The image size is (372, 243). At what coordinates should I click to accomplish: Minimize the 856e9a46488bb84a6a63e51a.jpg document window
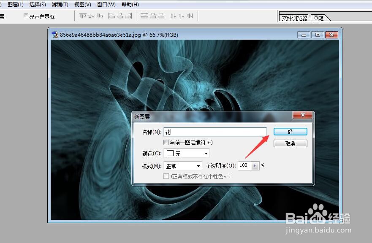pyautogui.click(x=304, y=35)
